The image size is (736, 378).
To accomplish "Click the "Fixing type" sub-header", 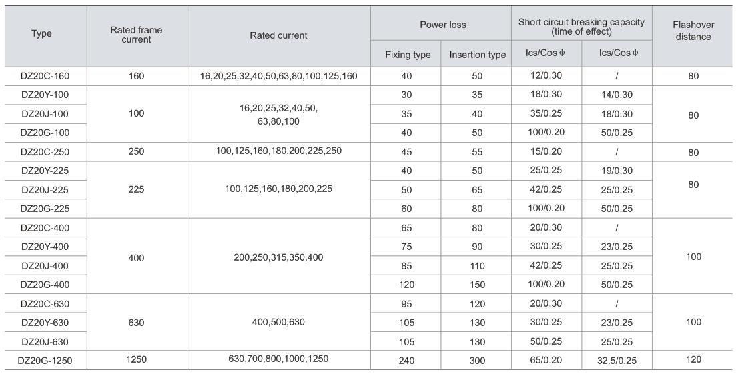I will (x=408, y=55).
